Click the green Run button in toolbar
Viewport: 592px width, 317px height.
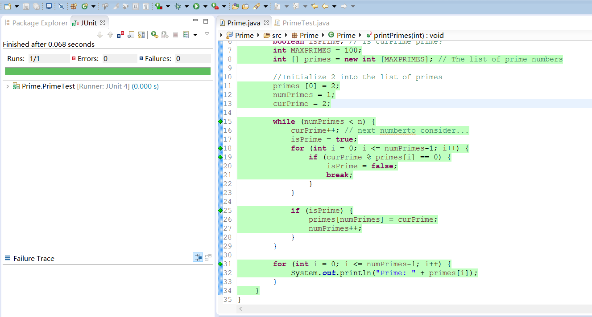pyautogui.click(x=196, y=6)
